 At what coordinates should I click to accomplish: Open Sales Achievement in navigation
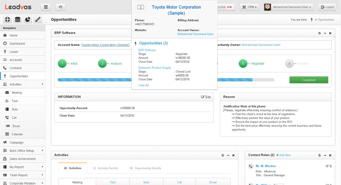pos(22,159)
